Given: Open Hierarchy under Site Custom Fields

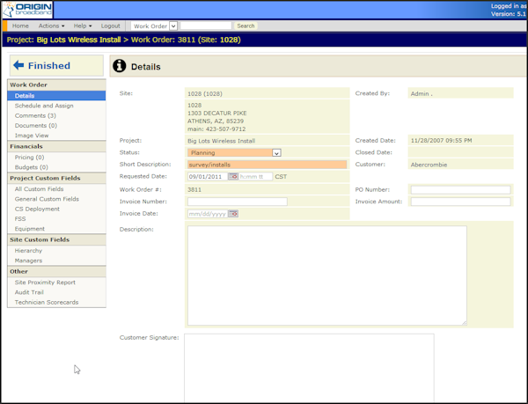Looking at the screenshot, I should click(x=28, y=251).
